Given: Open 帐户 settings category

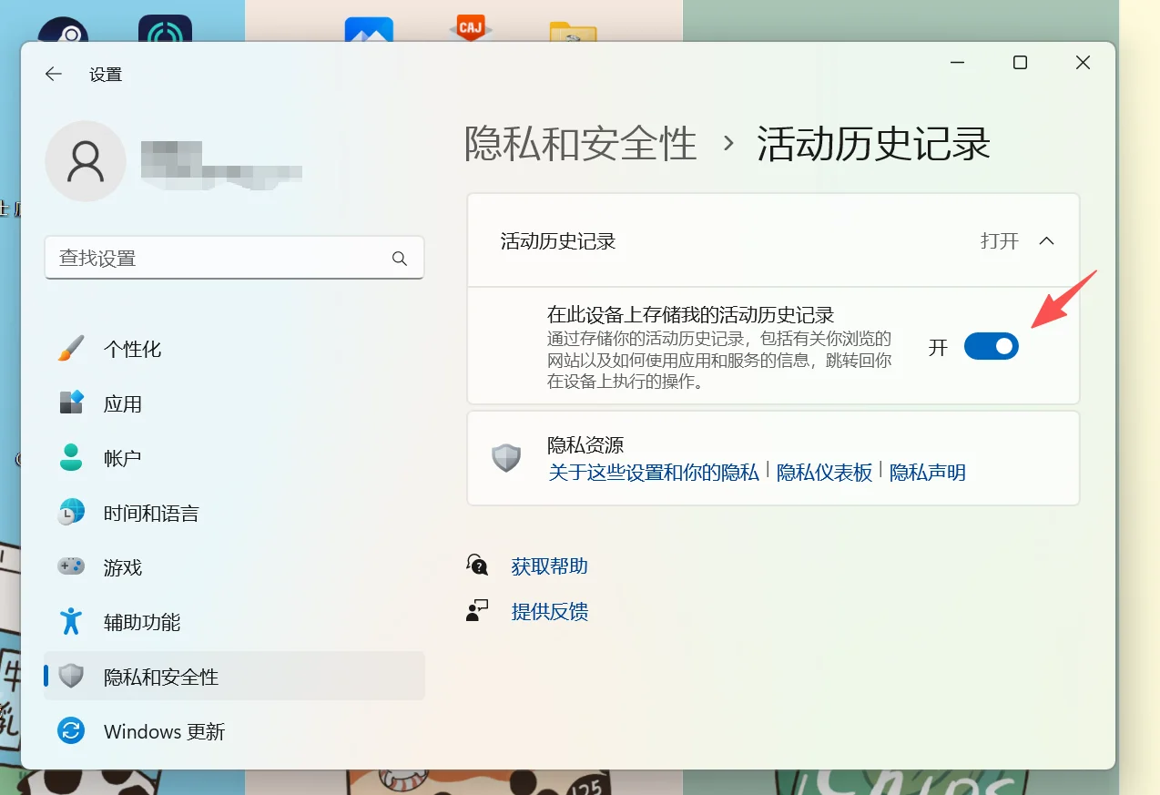Looking at the screenshot, I should [x=234, y=458].
